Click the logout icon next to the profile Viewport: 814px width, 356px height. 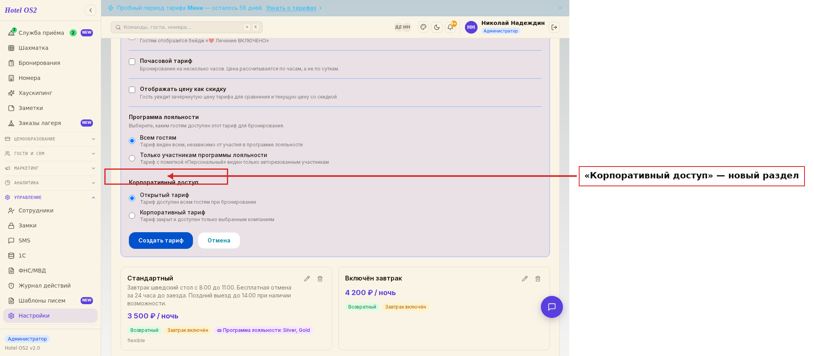click(554, 27)
